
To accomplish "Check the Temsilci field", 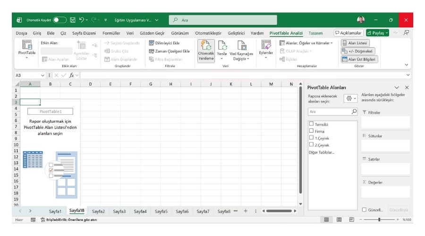I will coord(312,124).
